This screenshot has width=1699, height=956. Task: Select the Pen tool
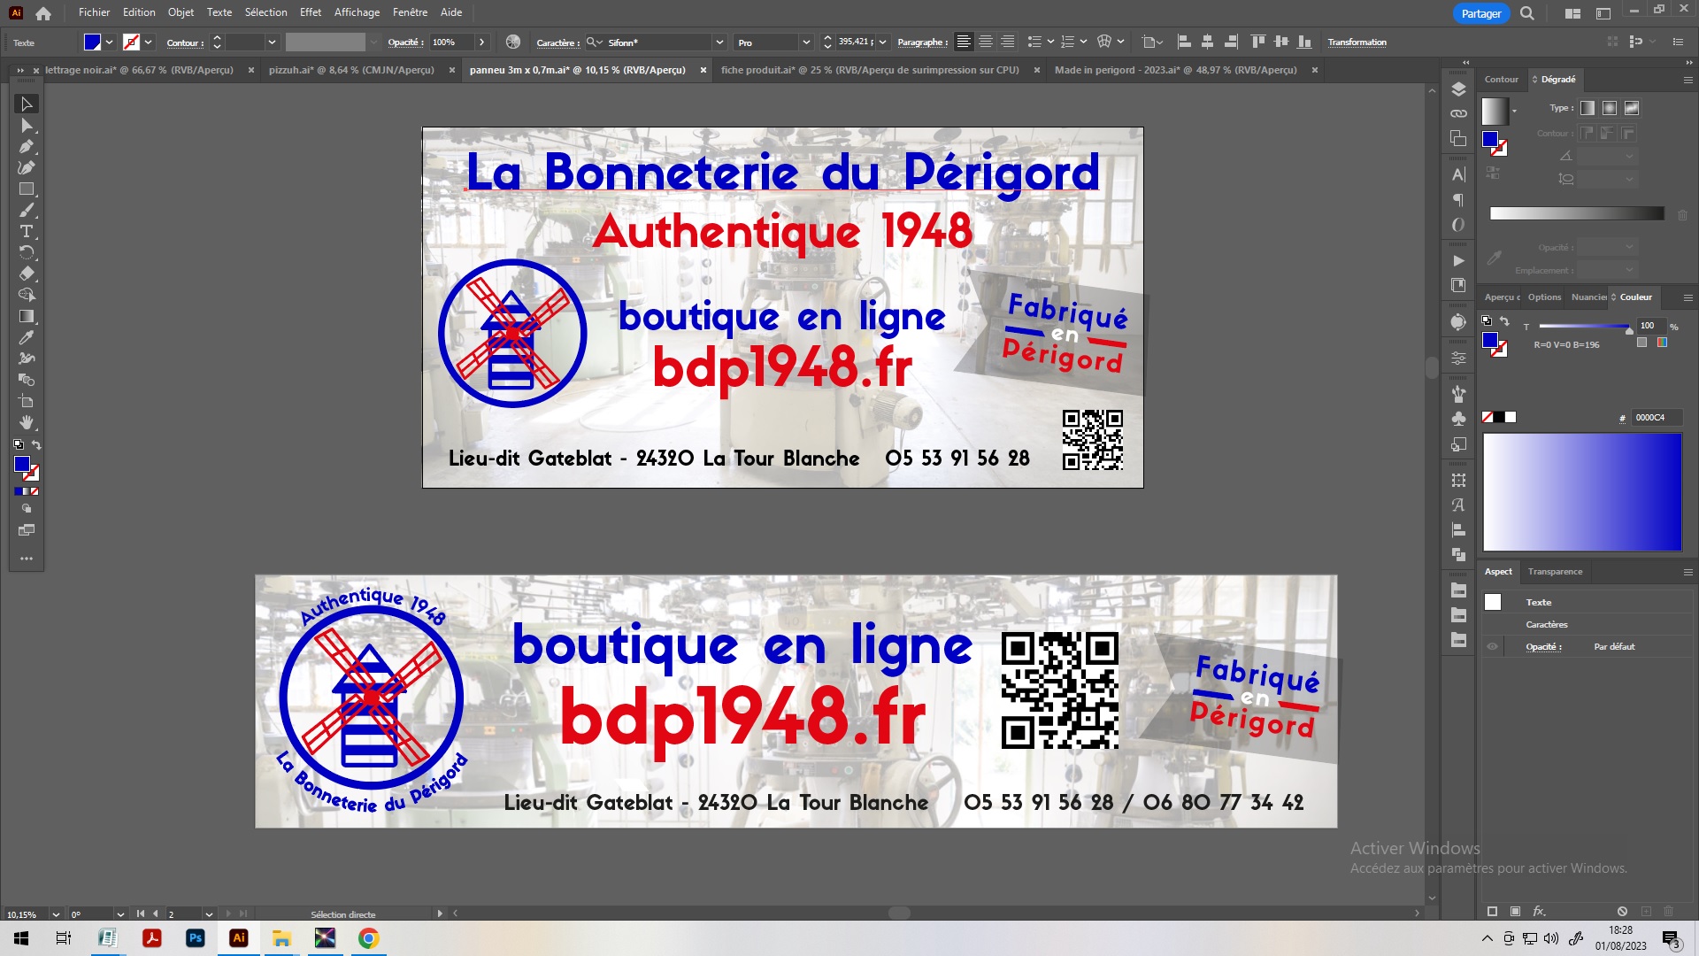(27, 147)
